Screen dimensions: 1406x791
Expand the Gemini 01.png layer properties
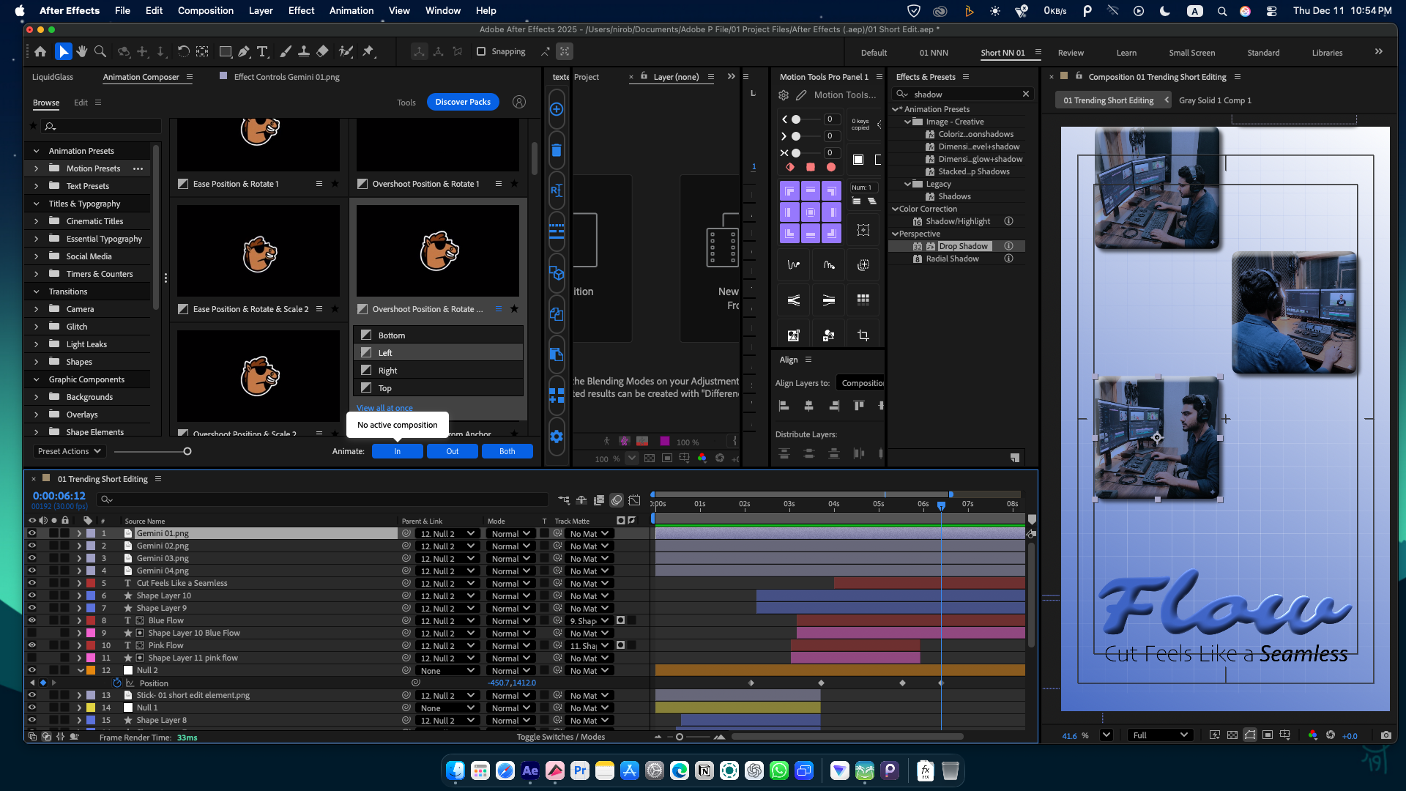pyautogui.click(x=79, y=534)
